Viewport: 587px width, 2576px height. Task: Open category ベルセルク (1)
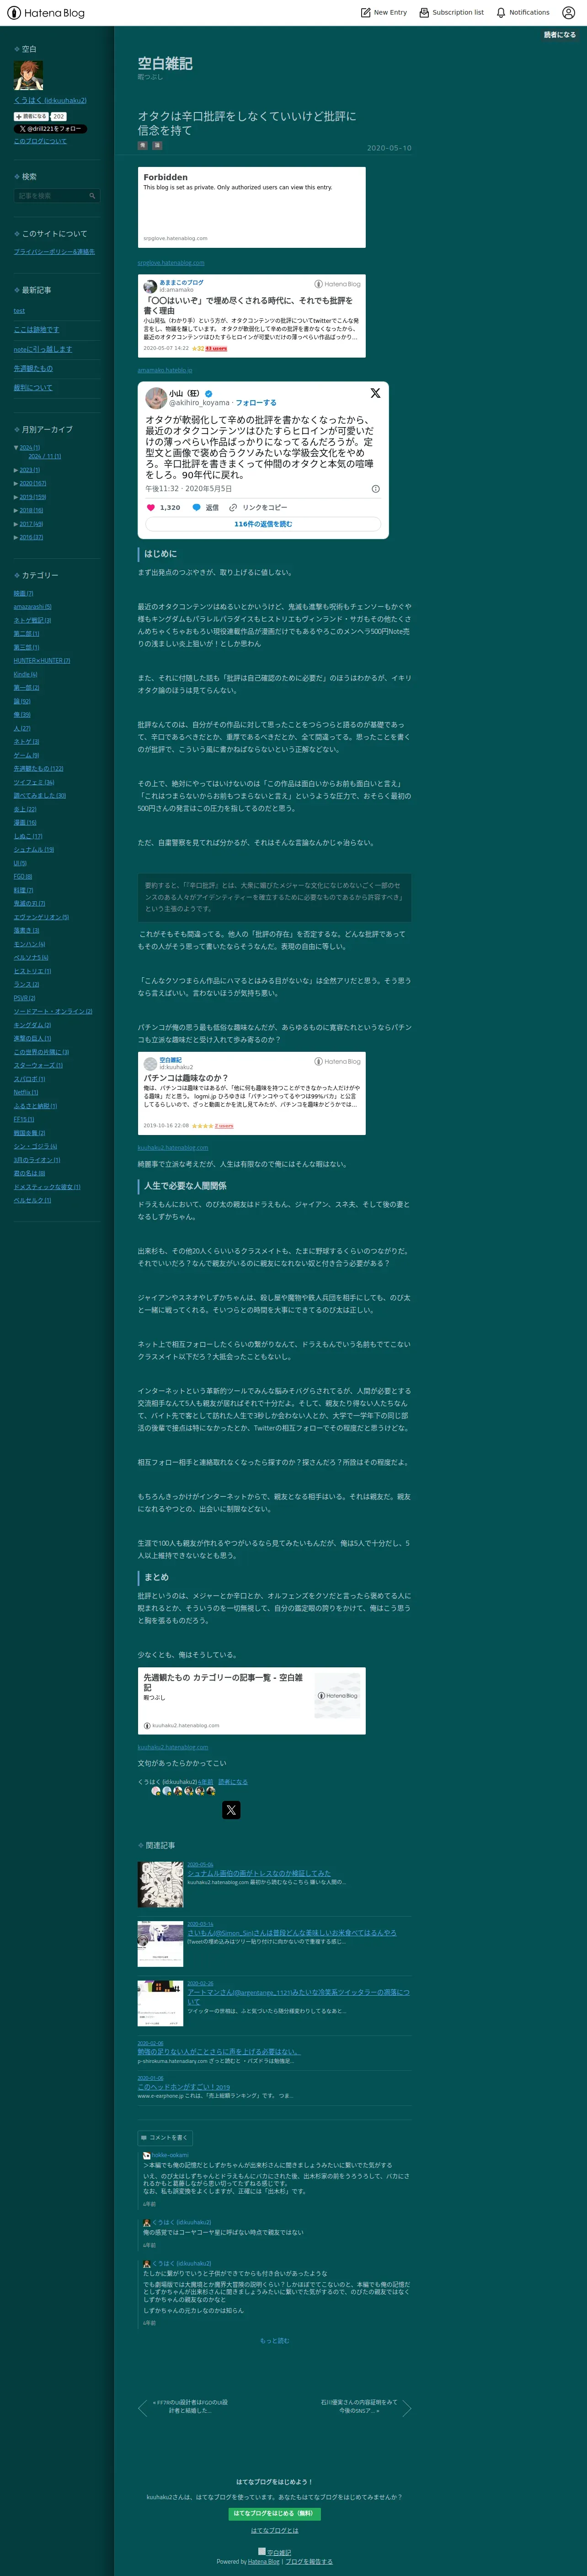pos(32,1200)
